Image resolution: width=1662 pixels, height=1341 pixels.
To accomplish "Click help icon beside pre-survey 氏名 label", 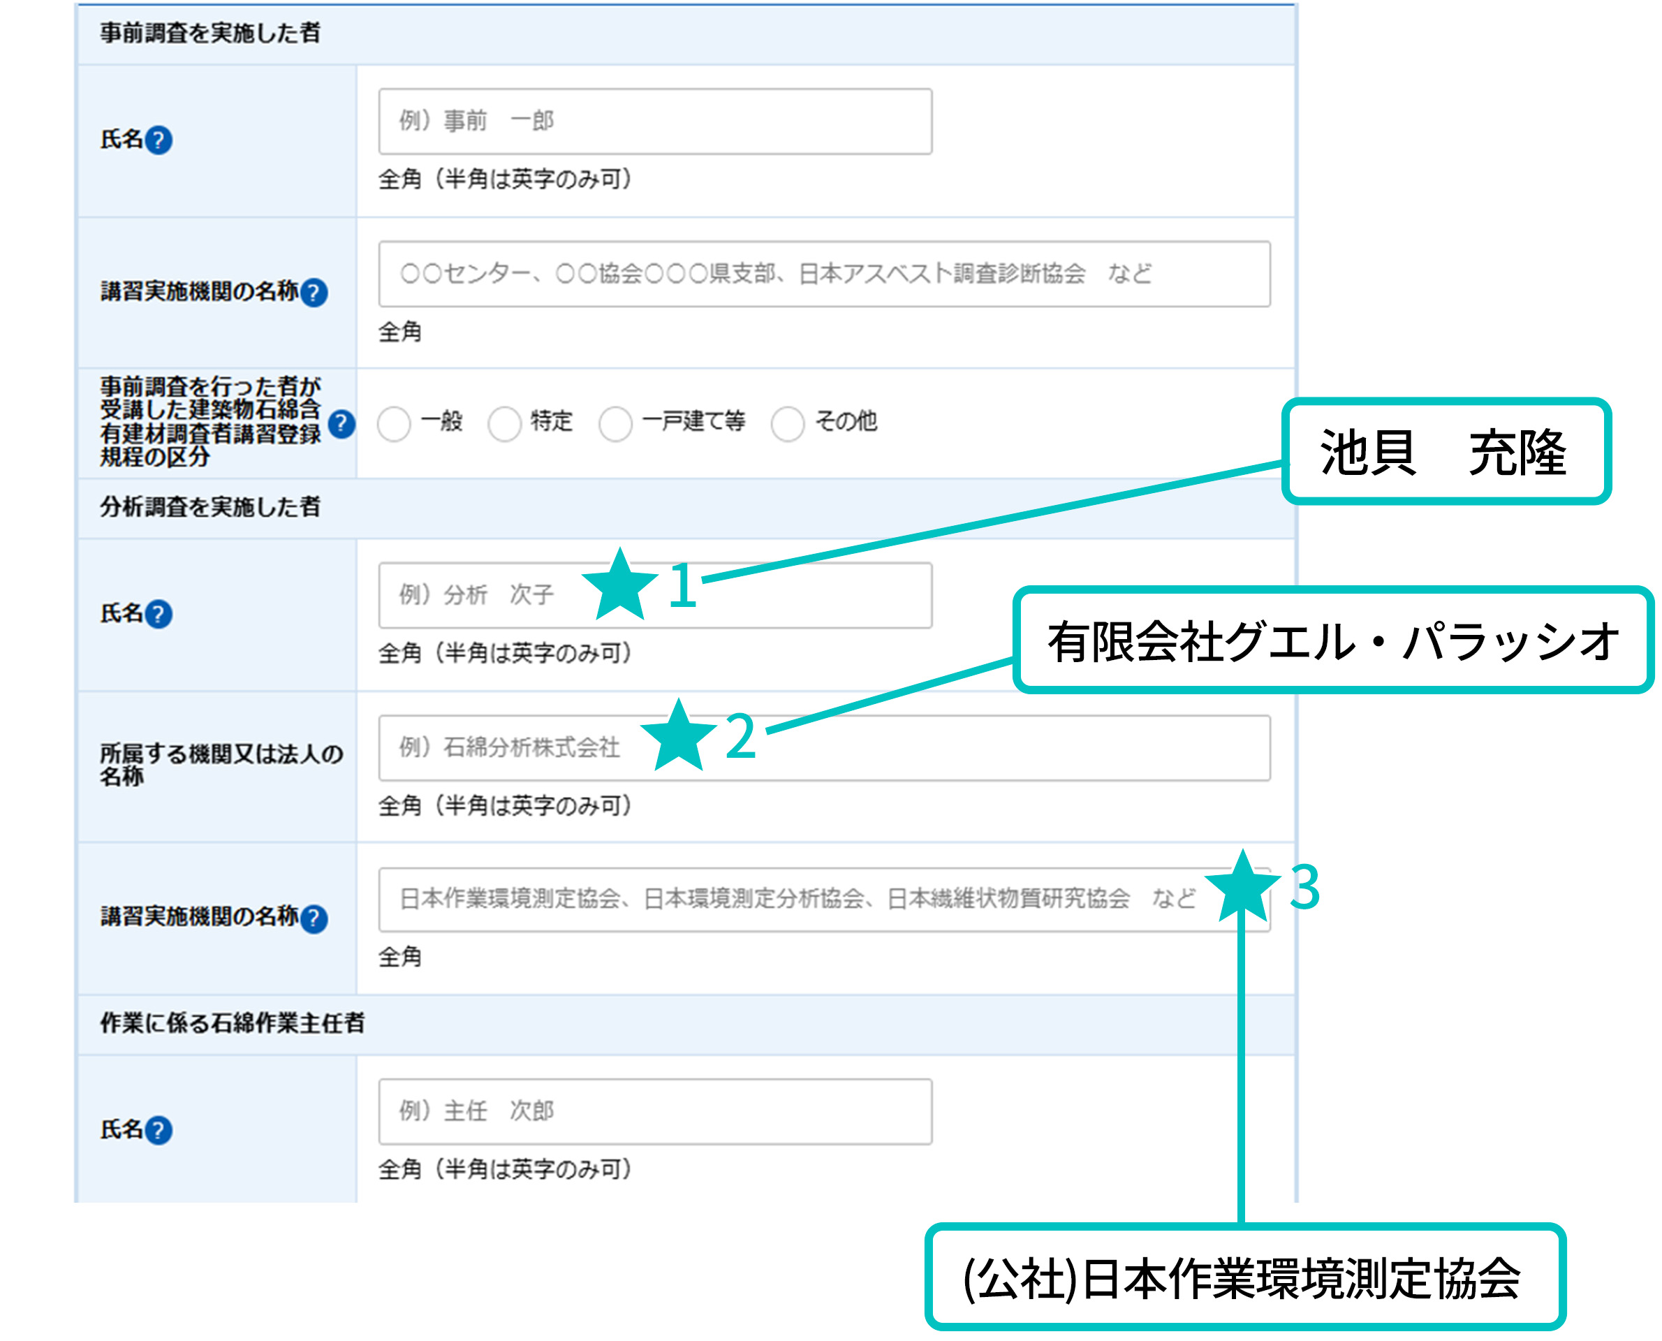I will [x=159, y=140].
